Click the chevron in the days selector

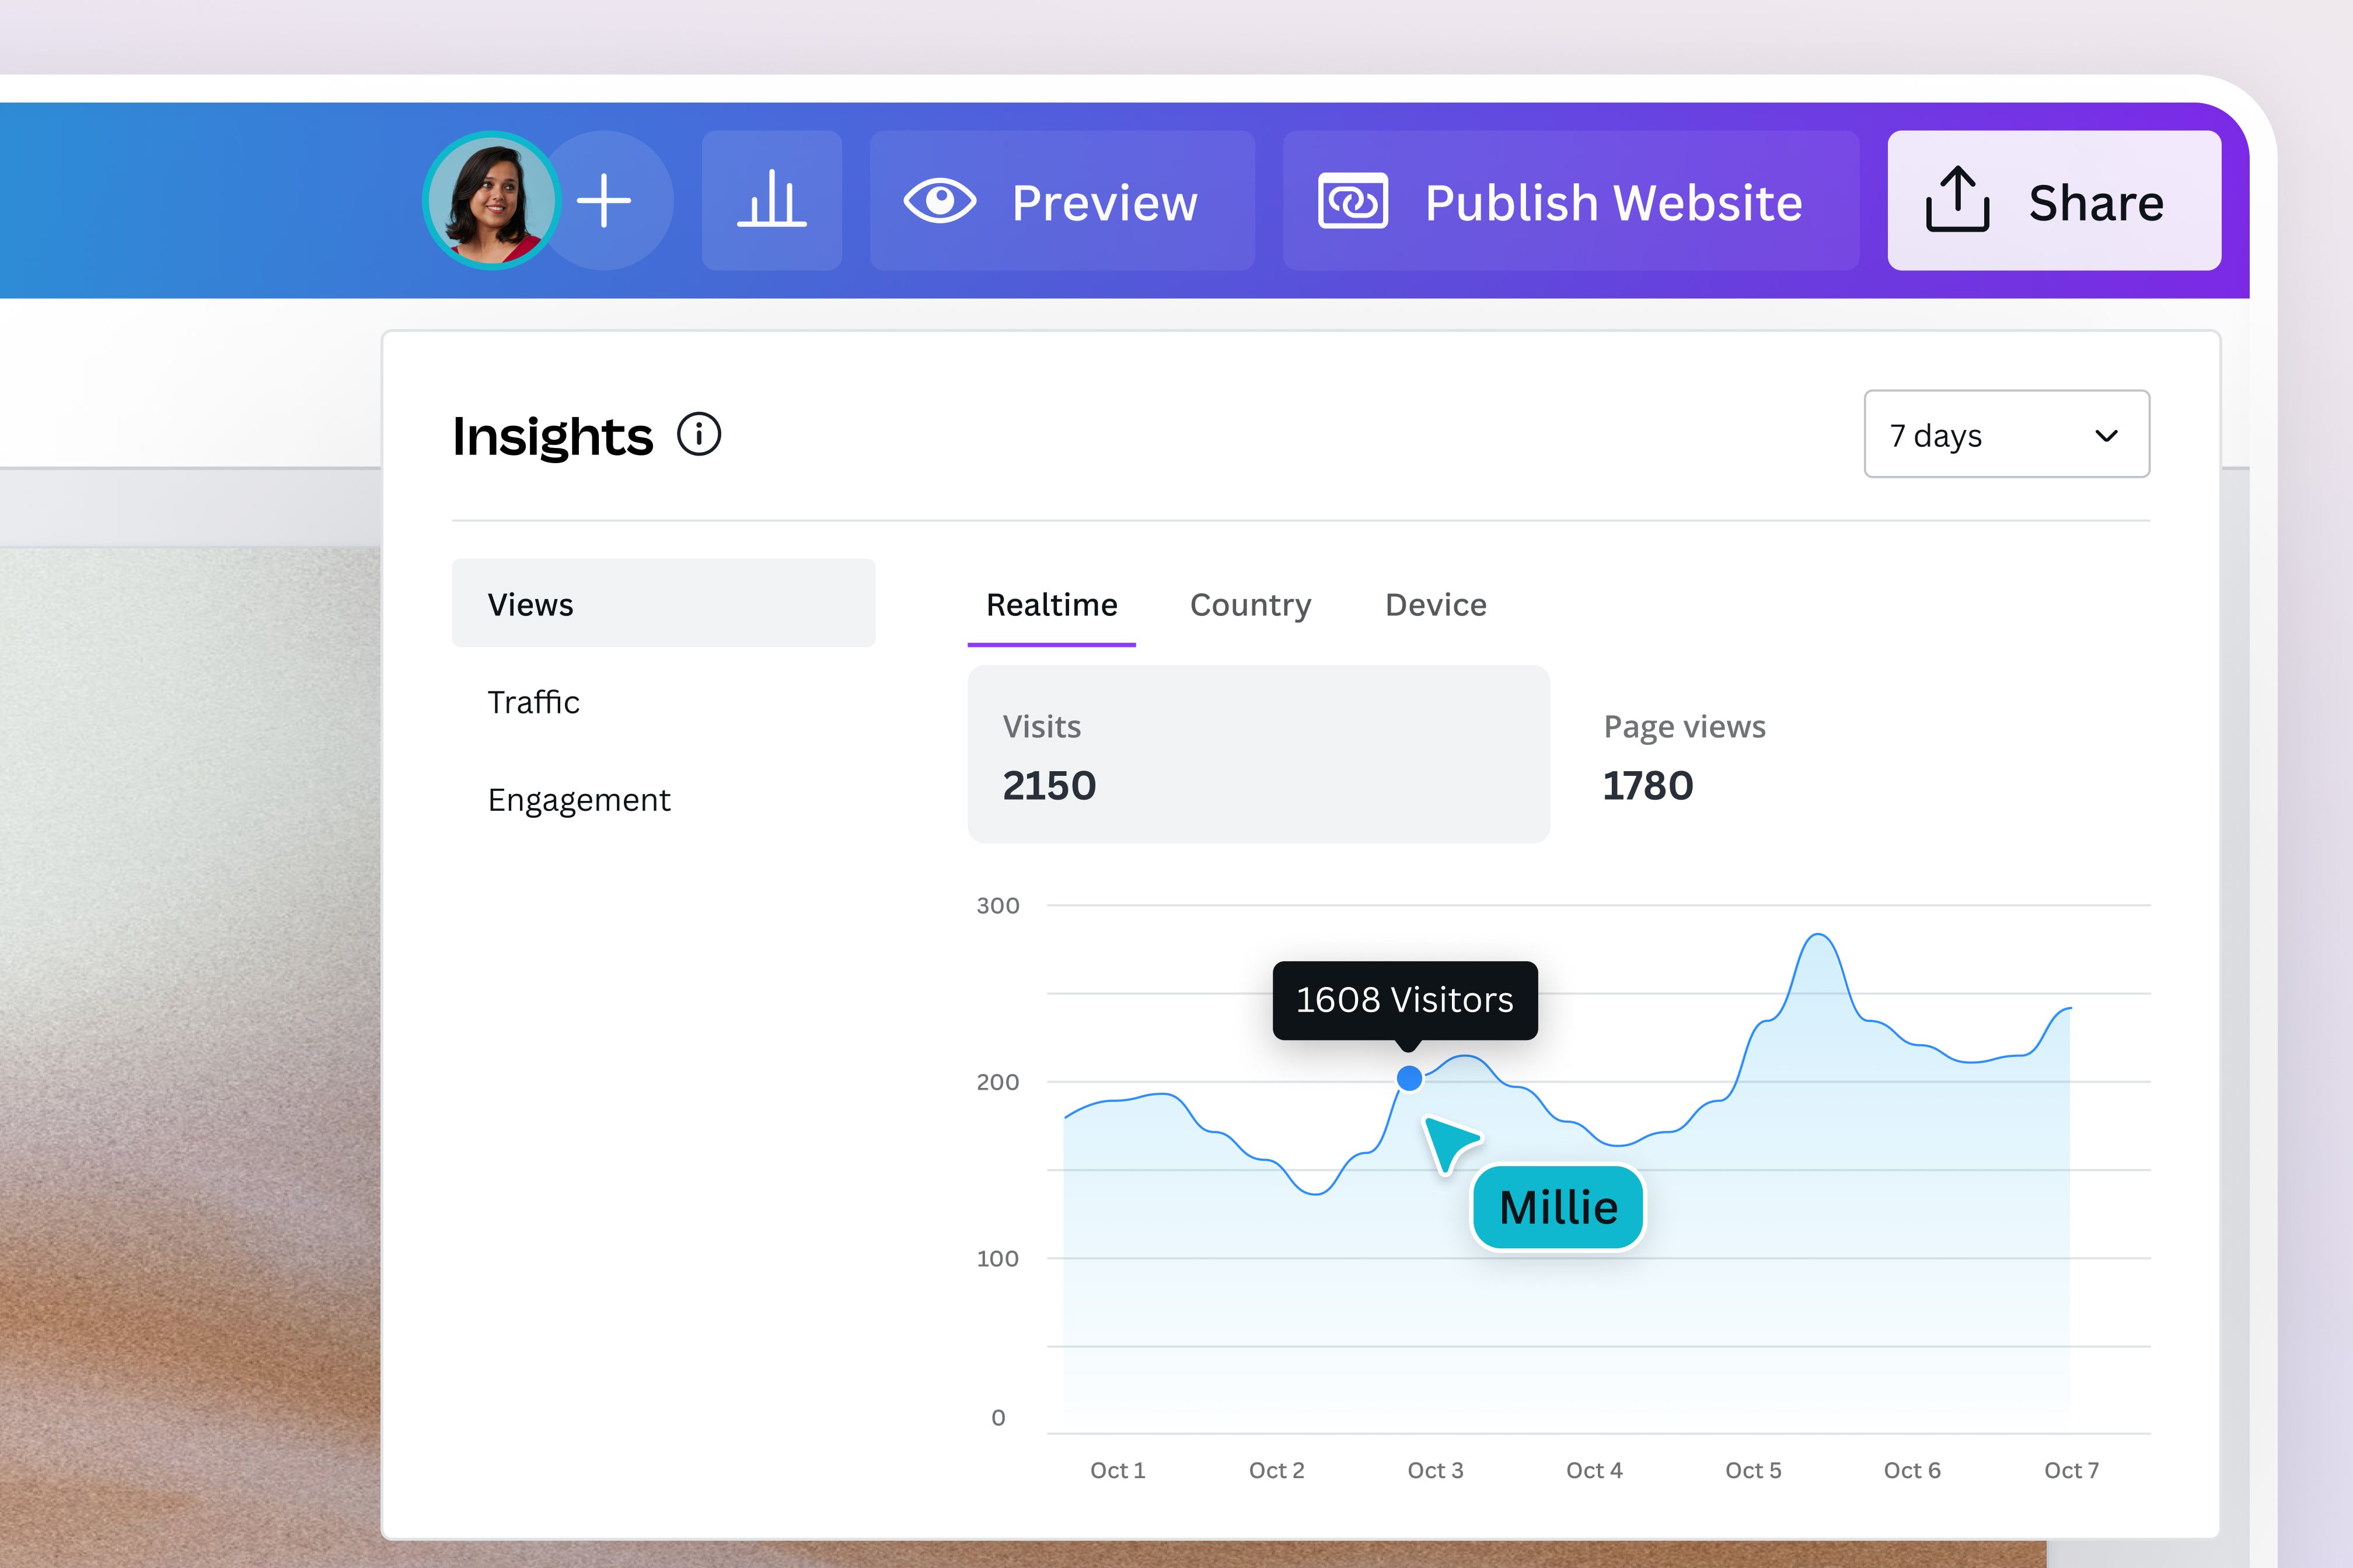[2106, 436]
